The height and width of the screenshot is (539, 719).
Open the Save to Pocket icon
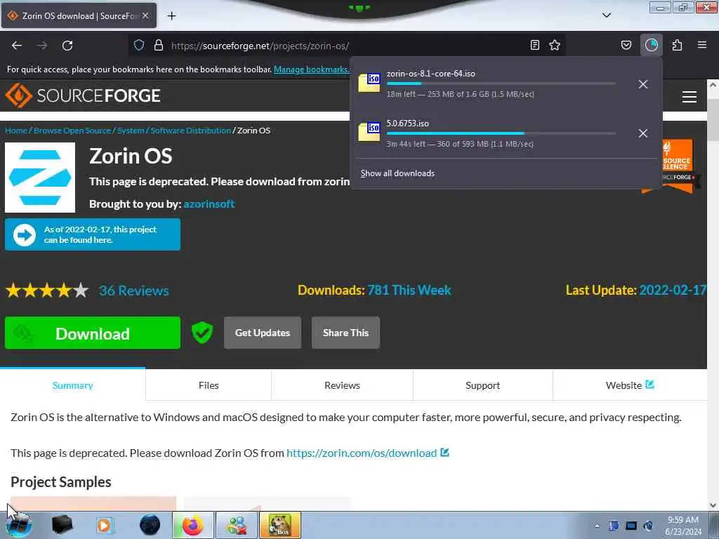tap(626, 45)
